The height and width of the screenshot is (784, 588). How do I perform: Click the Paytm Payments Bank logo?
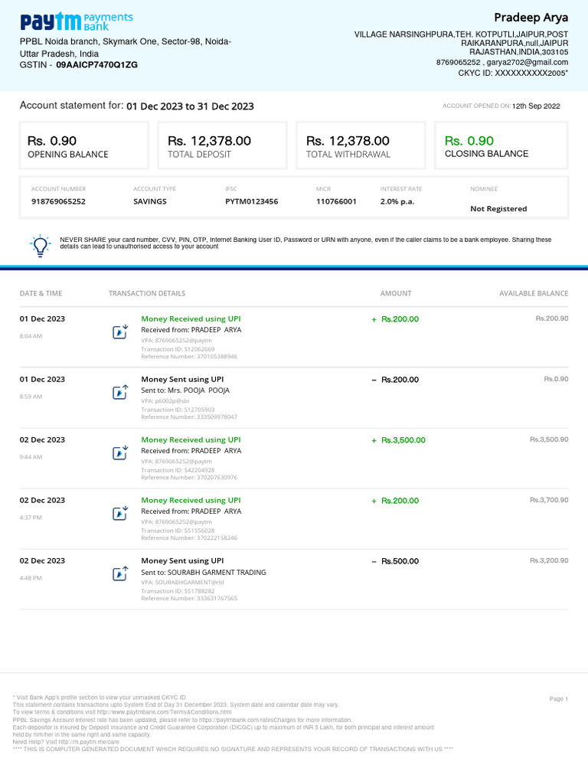(77, 21)
